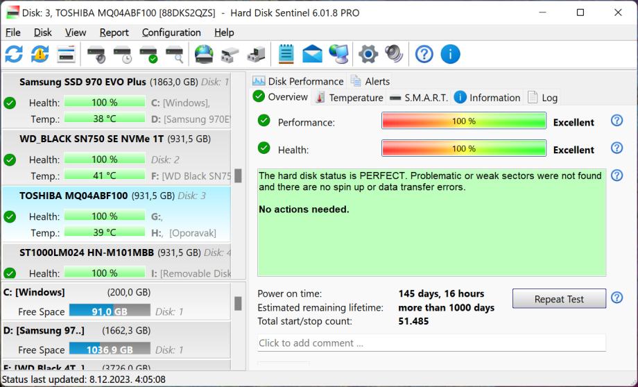638x387 pixels.
Task: Open the S.M.A.R.T. tab
Action: [418, 98]
